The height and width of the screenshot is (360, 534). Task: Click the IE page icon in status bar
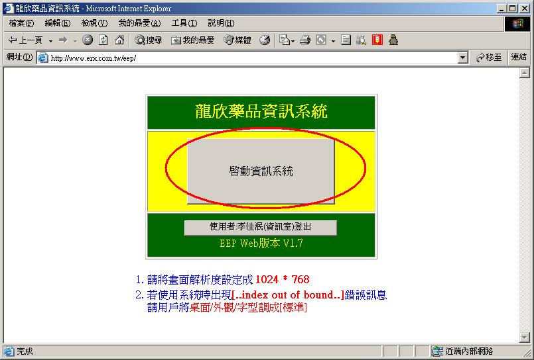(9, 351)
